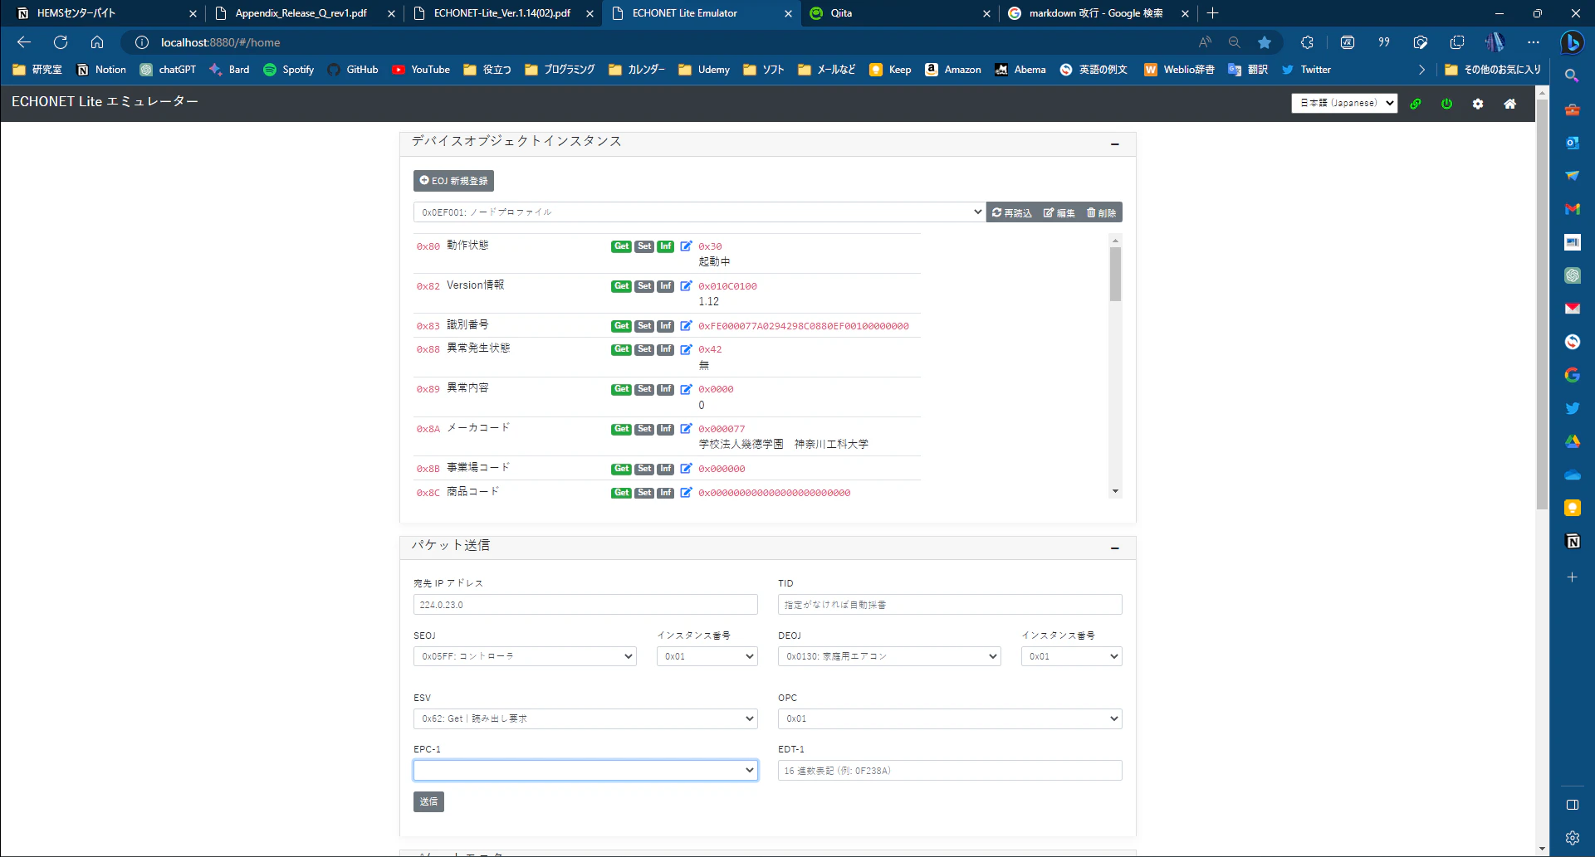1595x857 pixels.
Task: Click the 送信 send button
Action: tap(428, 801)
